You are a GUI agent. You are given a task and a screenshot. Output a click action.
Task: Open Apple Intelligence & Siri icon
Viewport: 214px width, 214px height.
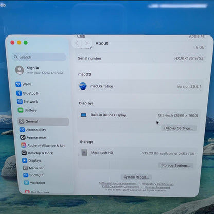pos(24,145)
